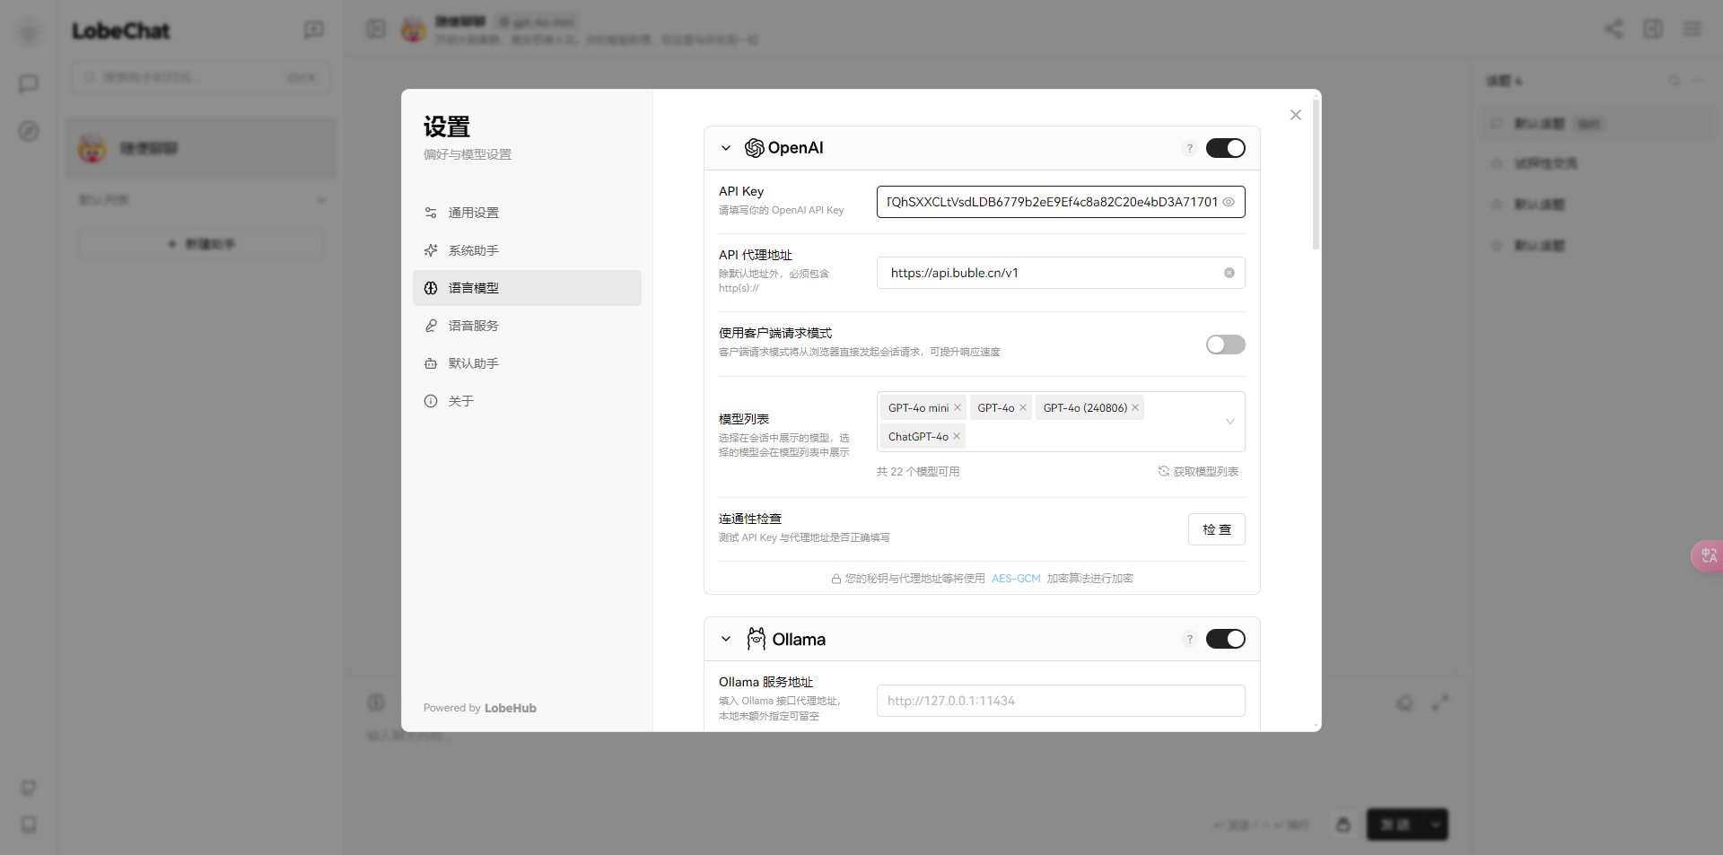Disable the OpenAI provider switch
This screenshot has width=1723, height=855.
(x=1225, y=148)
